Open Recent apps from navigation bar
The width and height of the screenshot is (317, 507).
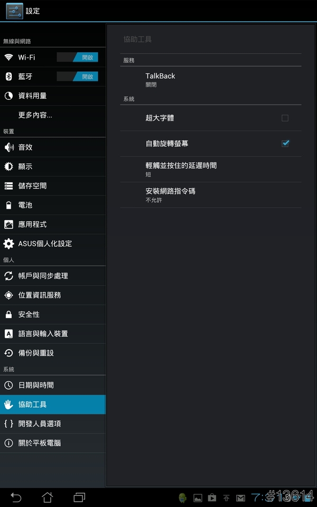(x=79, y=497)
